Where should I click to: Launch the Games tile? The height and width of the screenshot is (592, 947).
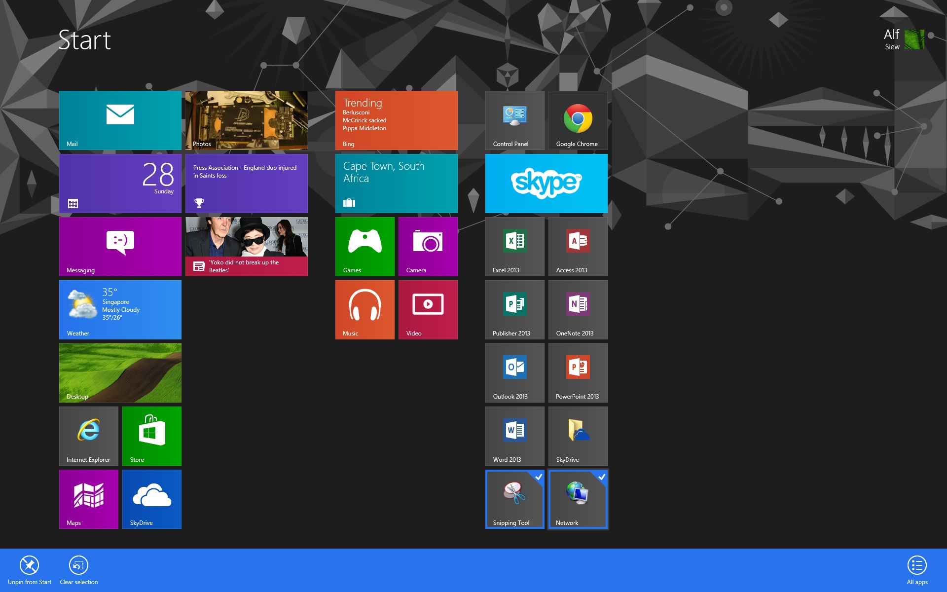point(365,247)
